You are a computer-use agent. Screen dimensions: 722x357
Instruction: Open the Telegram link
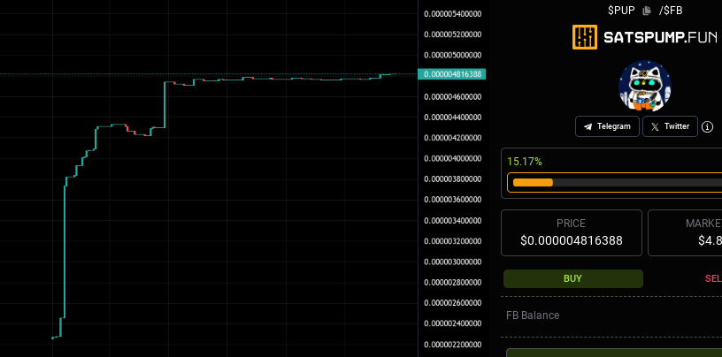coord(607,126)
